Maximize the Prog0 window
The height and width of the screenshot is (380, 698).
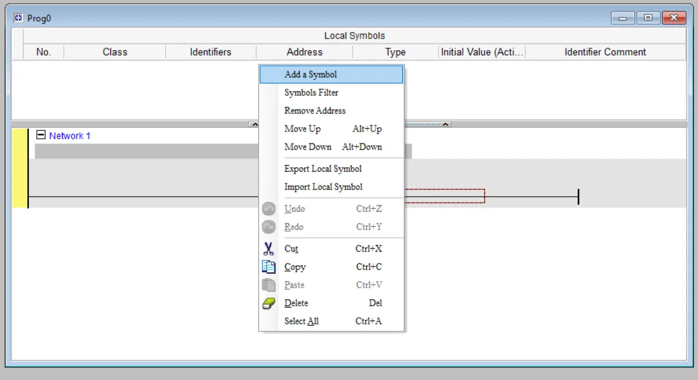648,18
